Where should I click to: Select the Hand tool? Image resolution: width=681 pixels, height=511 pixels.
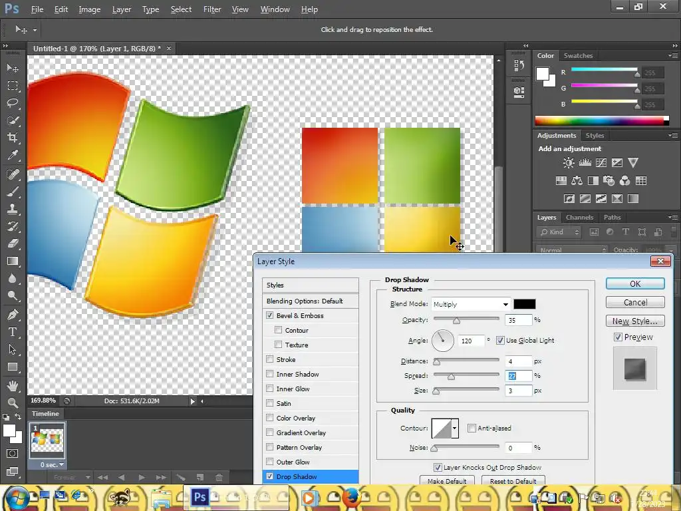point(13,385)
